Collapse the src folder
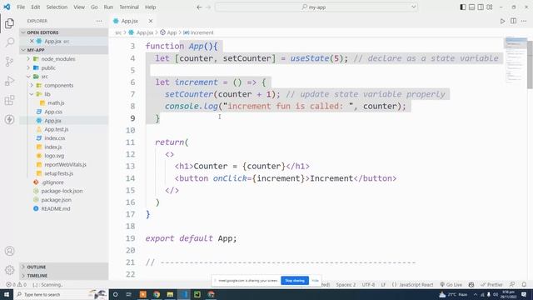Image resolution: width=533 pixels, height=300 pixels. pyautogui.click(x=44, y=77)
